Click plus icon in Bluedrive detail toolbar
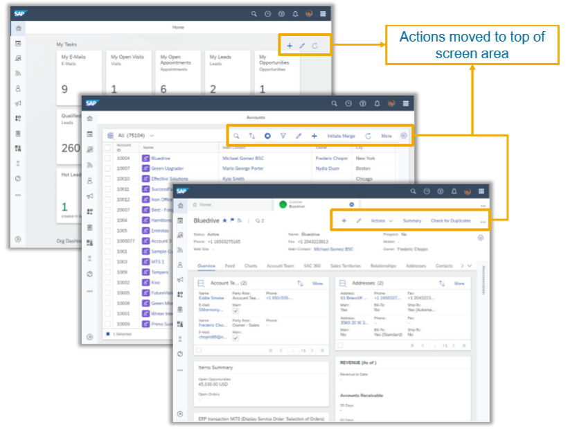568x429 pixels. tap(344, 220)
